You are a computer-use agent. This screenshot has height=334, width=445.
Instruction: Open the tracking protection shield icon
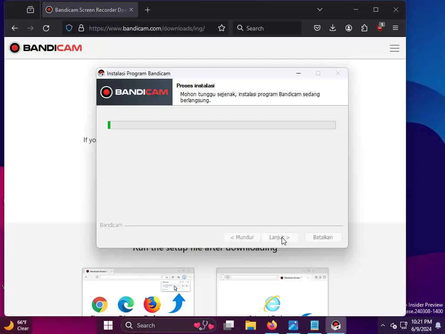click(x=69, y=28)
